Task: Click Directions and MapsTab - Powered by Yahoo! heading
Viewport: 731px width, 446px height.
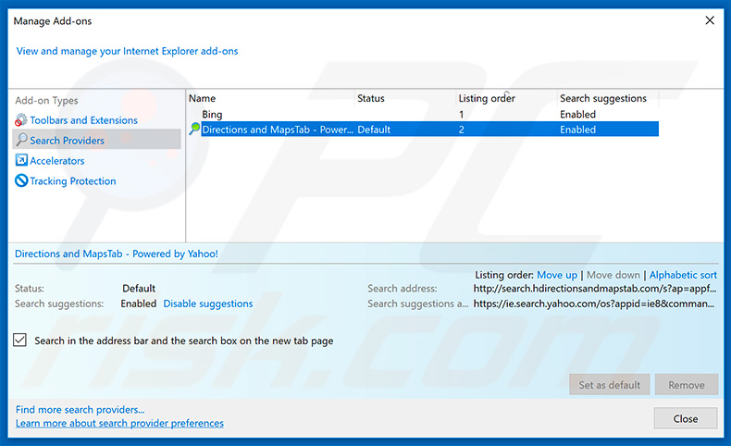Action: (x=117, y=254)
